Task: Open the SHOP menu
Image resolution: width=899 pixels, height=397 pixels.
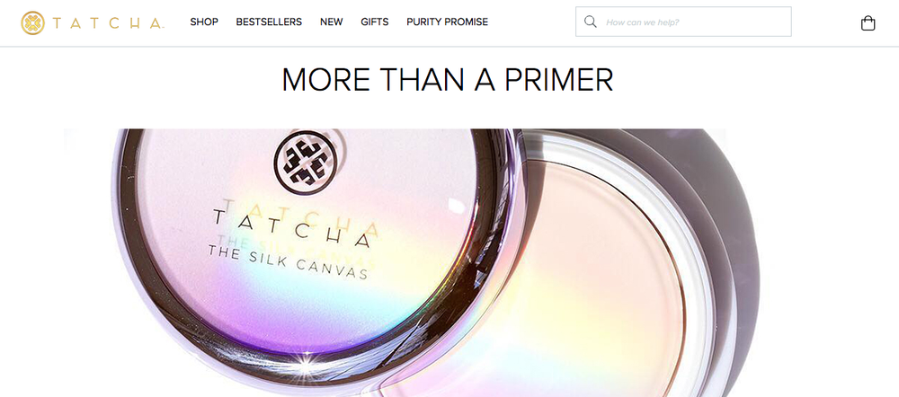Action: (x=204, y=22)
